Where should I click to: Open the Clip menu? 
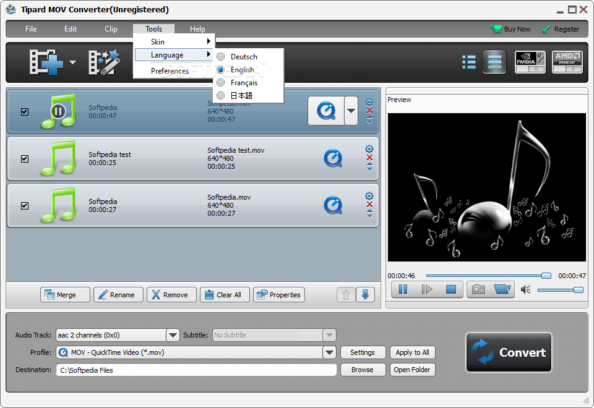pos(111,29)
